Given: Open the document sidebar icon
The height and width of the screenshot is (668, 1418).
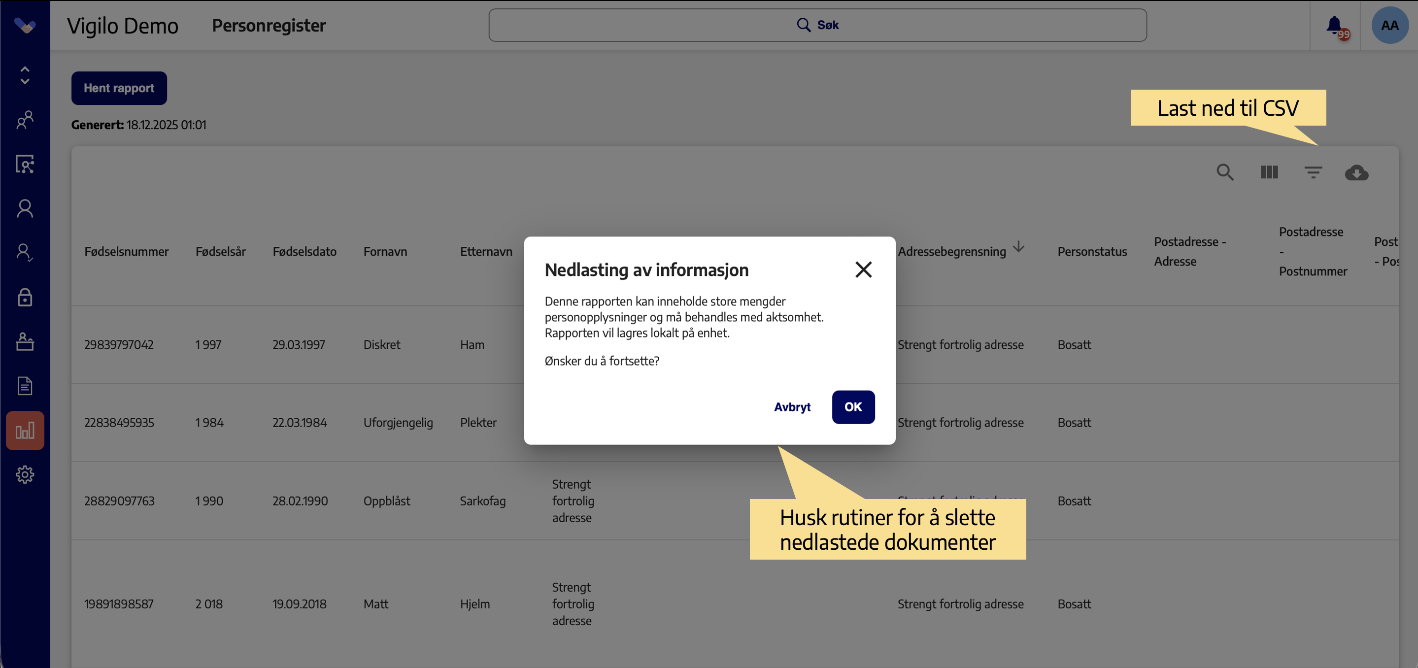Looking at the screenshot, I should (x=25, y=386).
